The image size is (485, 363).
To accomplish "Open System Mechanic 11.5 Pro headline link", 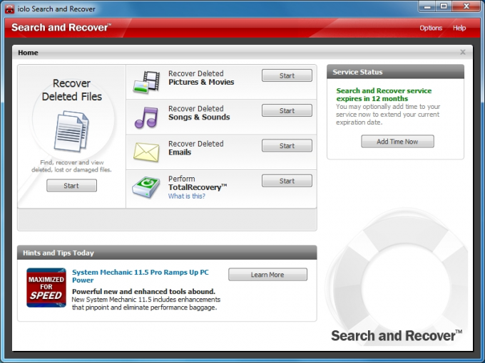I will [x=140, y=276].
